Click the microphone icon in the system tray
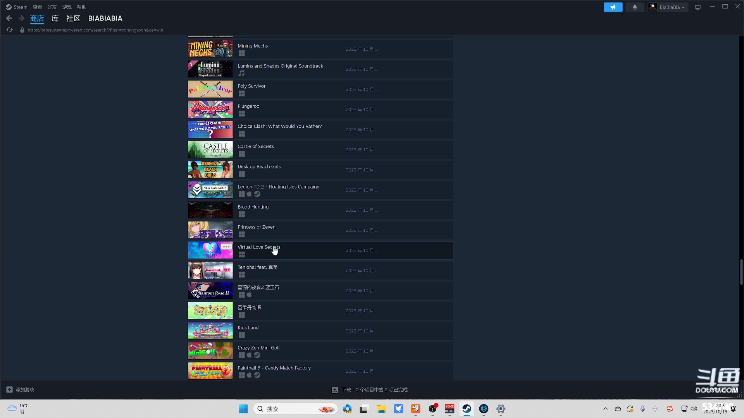The width and height of the screenshot is (744, 418). click(x=642, y=409)
